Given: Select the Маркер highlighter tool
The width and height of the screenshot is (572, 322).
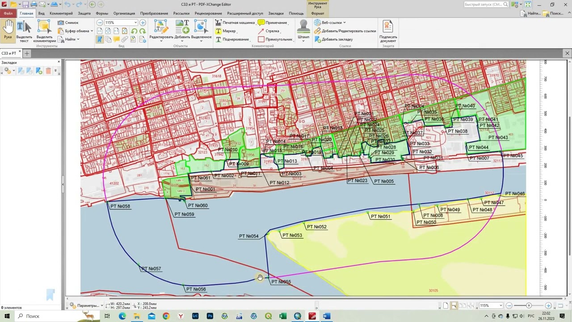Looking at the screenshot, I should click(x=226, y=31).
